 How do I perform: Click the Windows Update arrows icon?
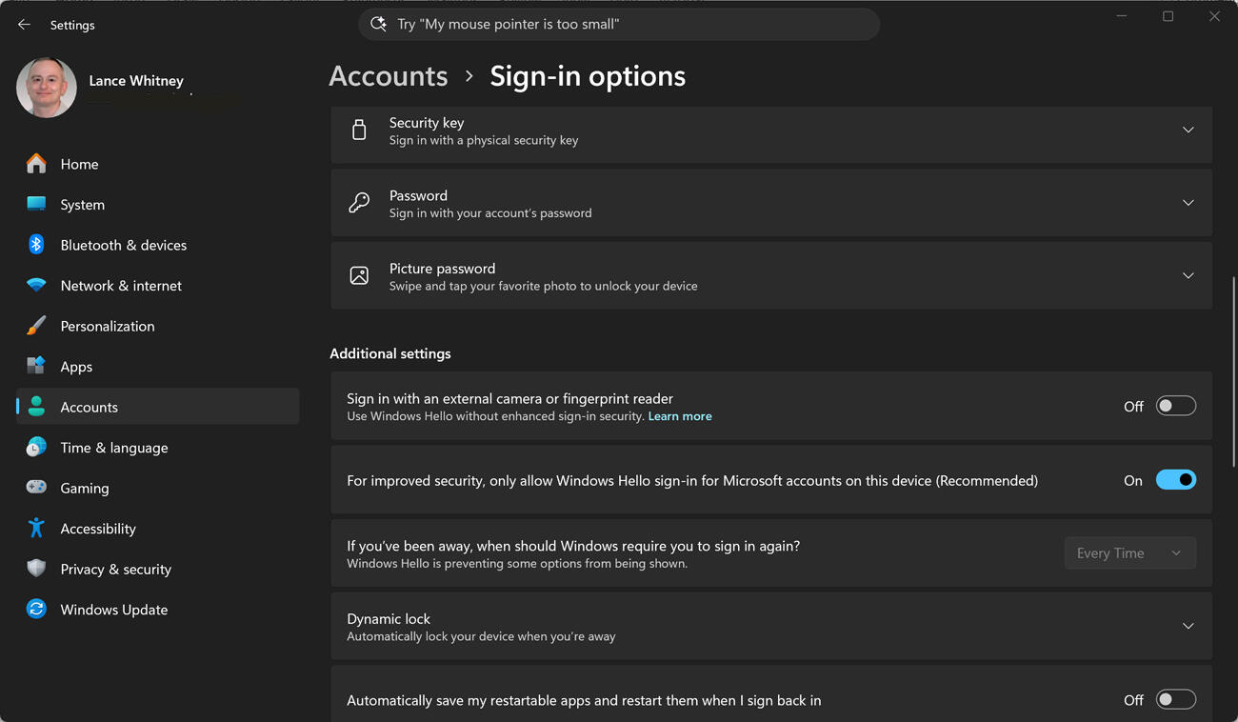point(36,609)
